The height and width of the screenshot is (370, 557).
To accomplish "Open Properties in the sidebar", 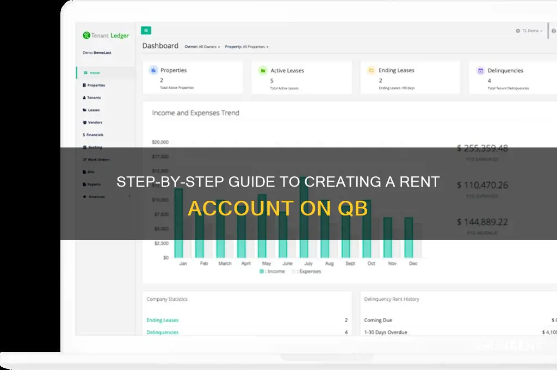I will (x=94, y=85).
